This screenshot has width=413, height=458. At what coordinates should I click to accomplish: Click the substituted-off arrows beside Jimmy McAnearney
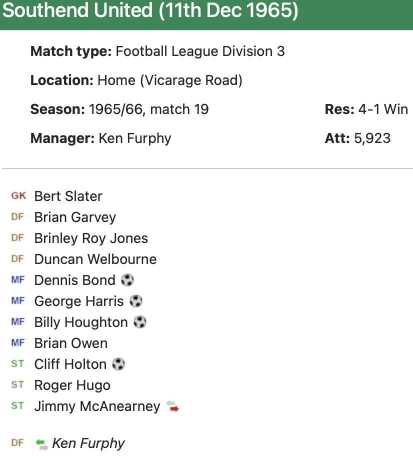tap(172, 406)
